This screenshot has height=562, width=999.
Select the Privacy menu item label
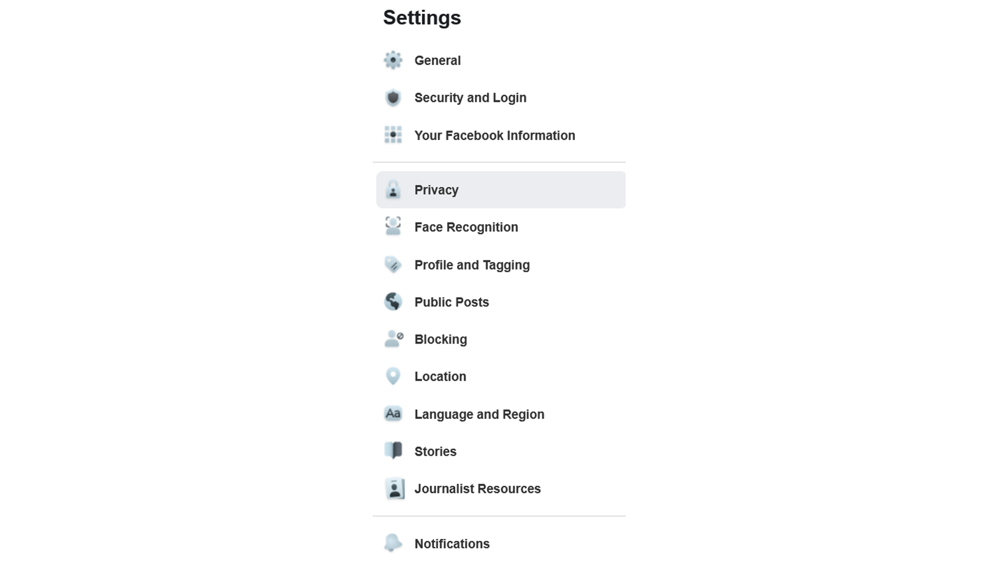click(x=436, y=190)
